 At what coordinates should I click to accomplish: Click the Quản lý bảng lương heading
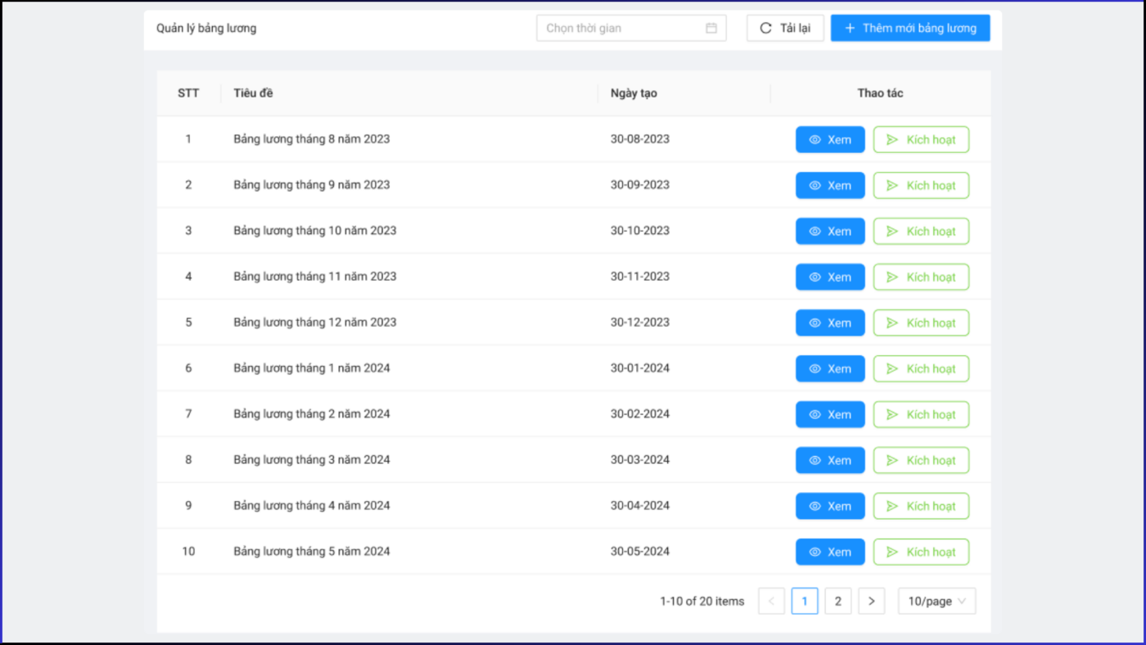(x=206, y=29)
